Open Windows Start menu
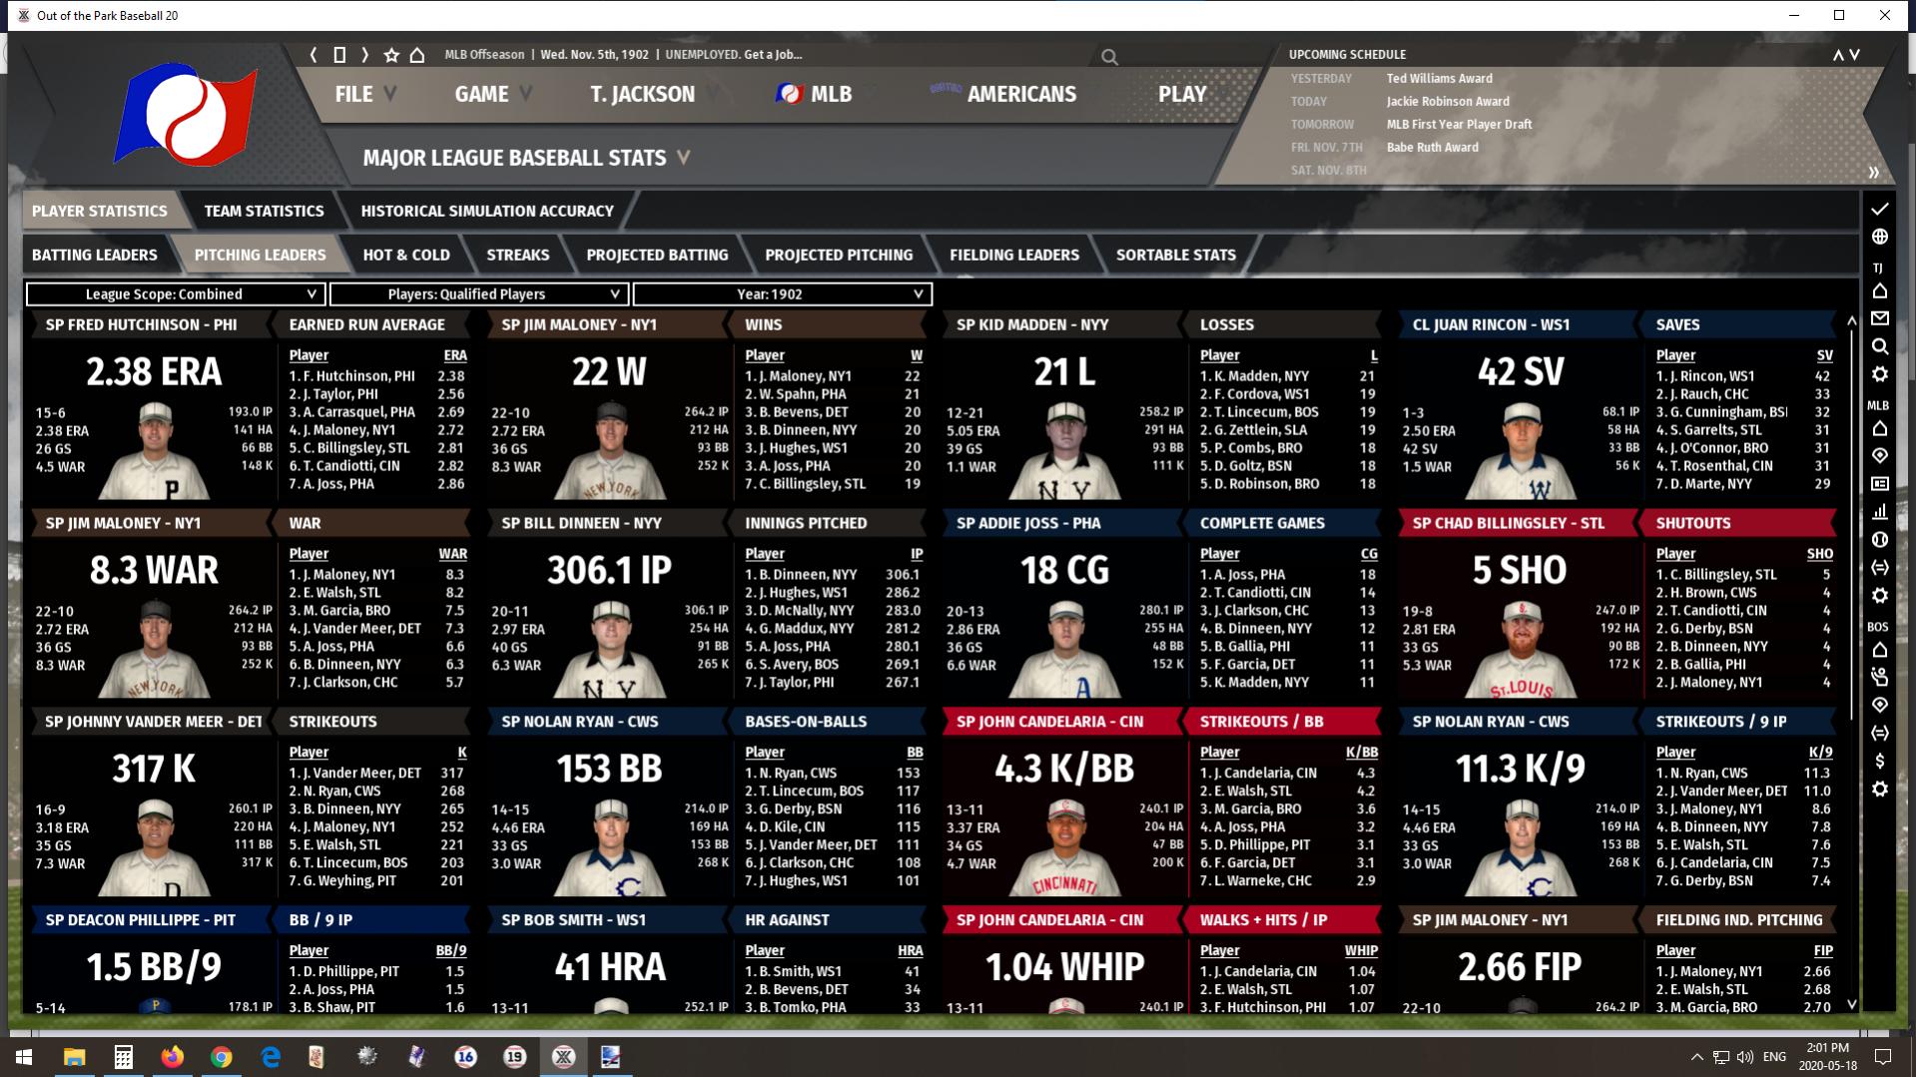This screenshot has width=1916, height=1077. point(24,1057)
